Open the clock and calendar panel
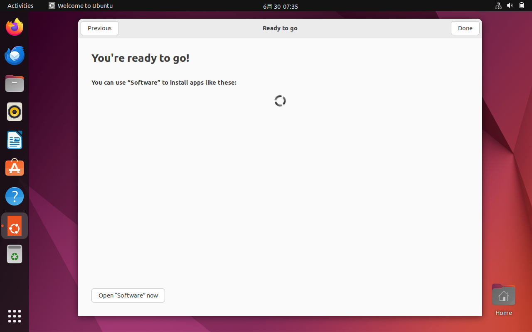The height and width of the screenshot is (332, 532). [280, 6]
